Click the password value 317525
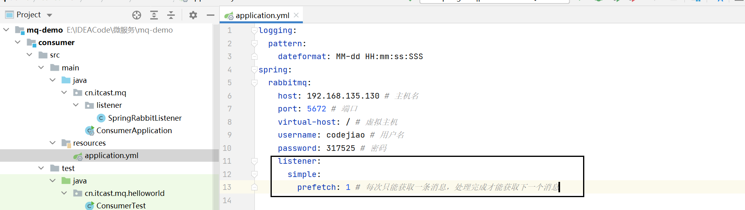The image size is (745, 210). (341, 148)
